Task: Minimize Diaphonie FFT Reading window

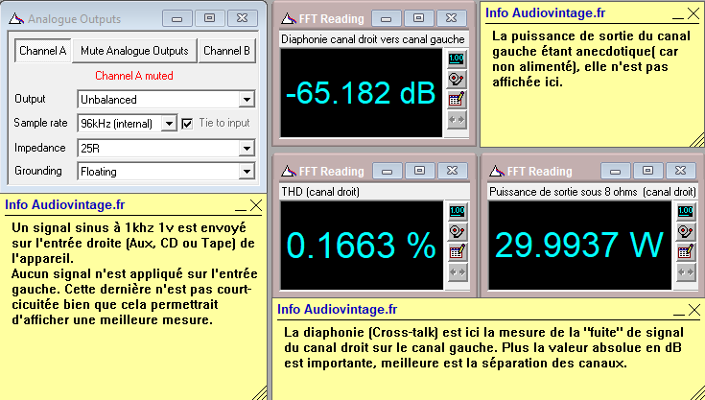Action: pos(386,18)
